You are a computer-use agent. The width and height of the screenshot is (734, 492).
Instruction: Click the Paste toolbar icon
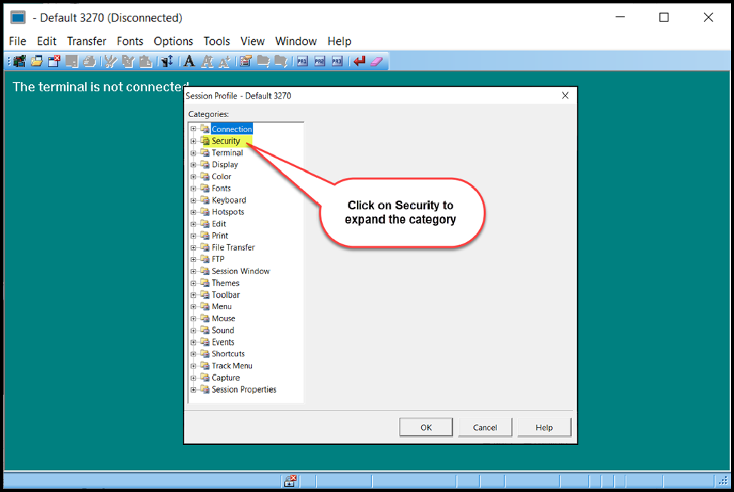pos(145,61)
